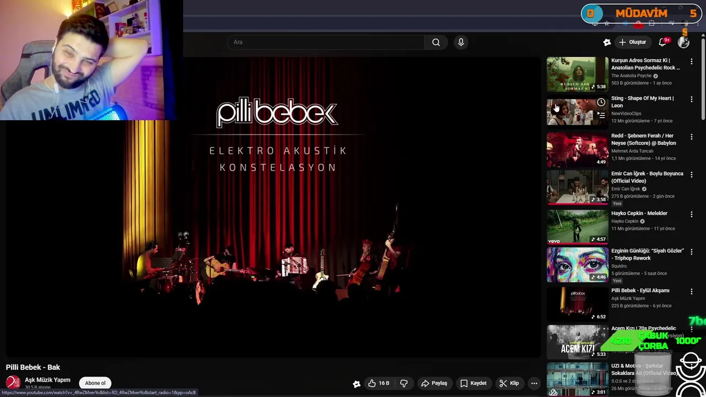
Task: Open the title Kurşun Adres Sormaz Ki | Anatolian Psychedelic Rock
Action: point(645,64)
